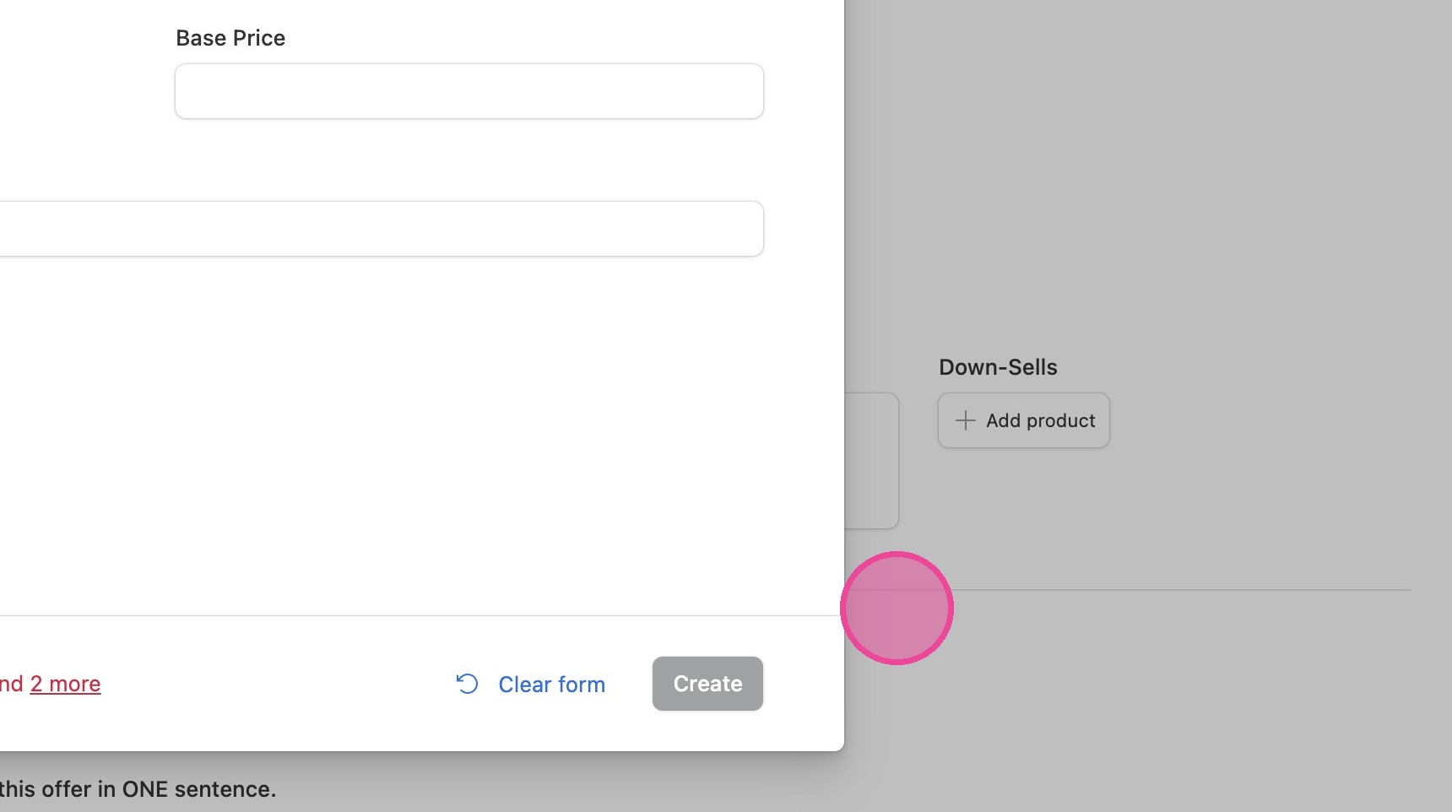Click the circular arrow Clear form icon
The width and height of the screenshot is (1452, 812).
pos(467,684)
